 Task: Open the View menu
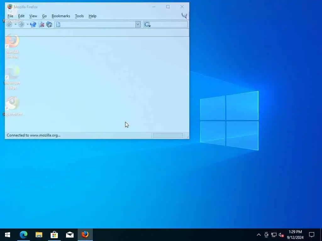33,16
